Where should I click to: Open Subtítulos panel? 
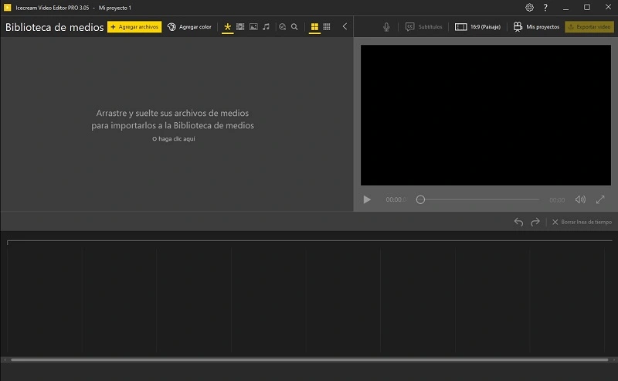pyautogui.click(x=423, y=27)
